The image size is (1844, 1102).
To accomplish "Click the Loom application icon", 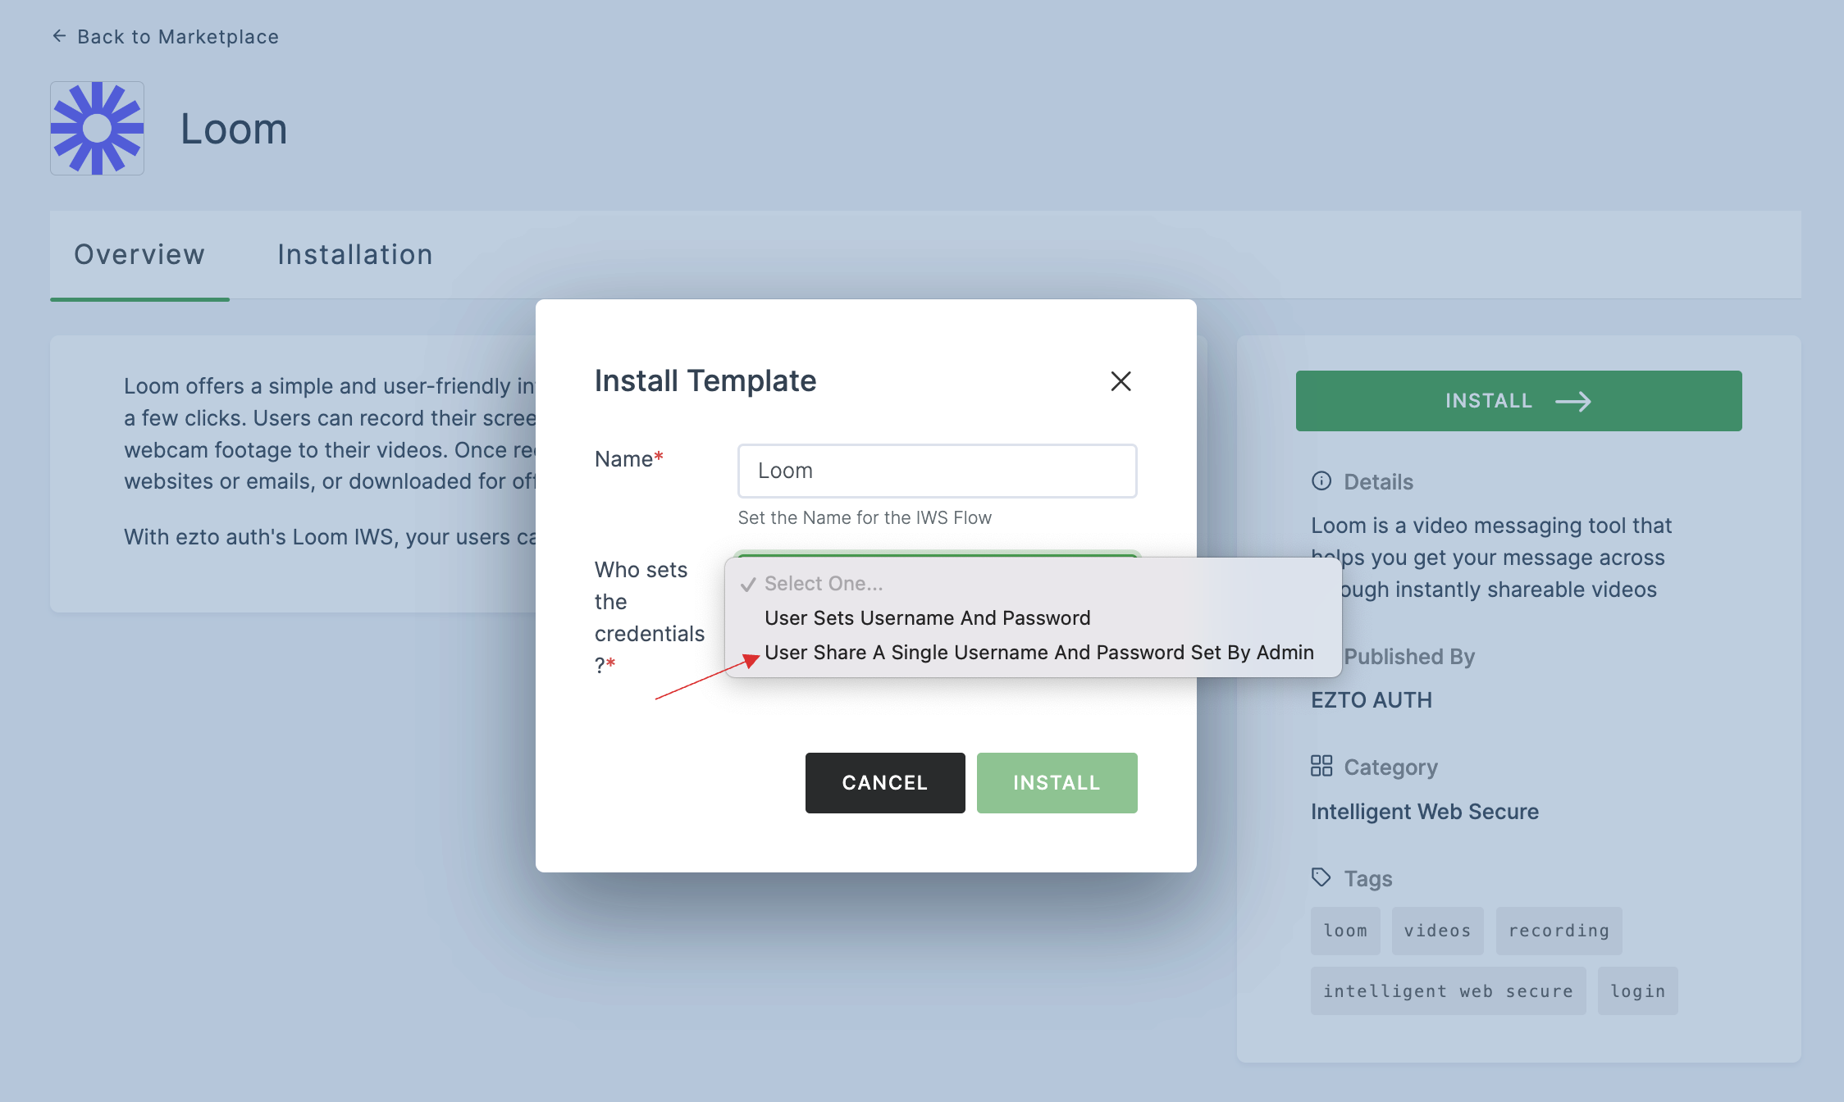I will point(98,127).
